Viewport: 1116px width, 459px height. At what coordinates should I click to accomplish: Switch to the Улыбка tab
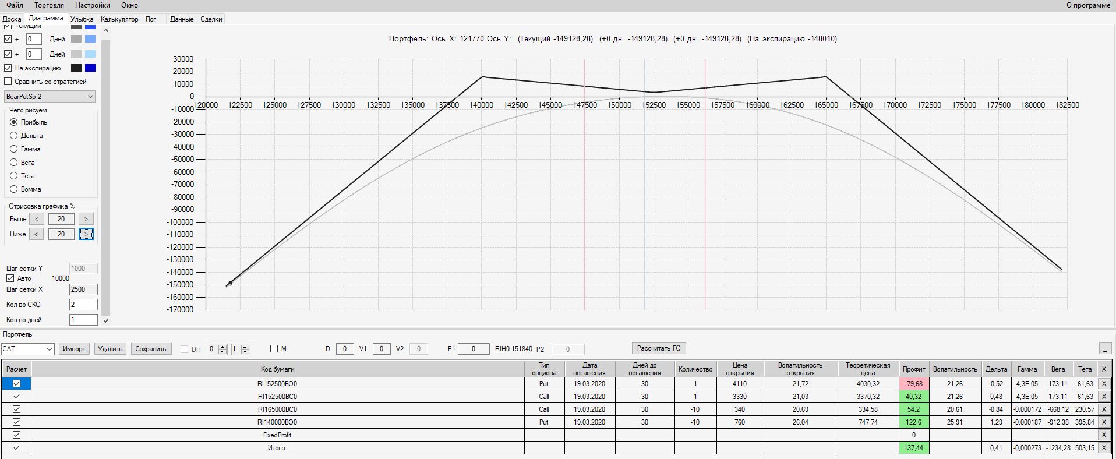[82, 19]
